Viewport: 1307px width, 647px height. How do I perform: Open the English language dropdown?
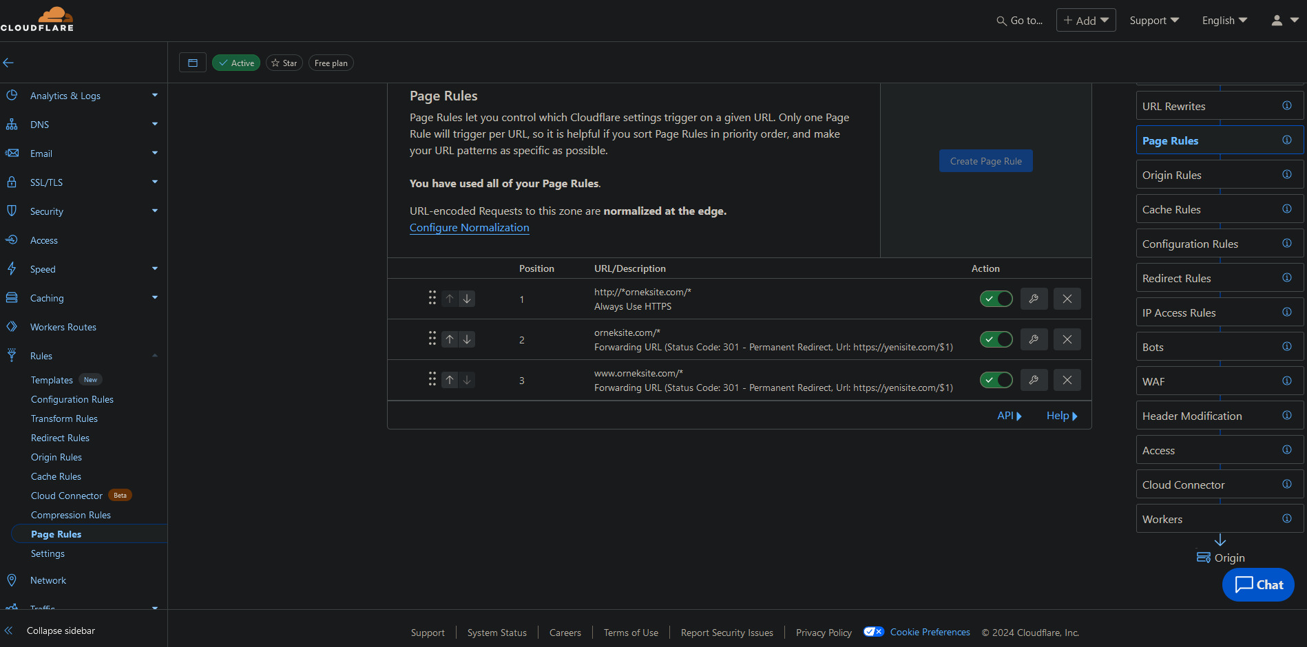point(1224,21)
